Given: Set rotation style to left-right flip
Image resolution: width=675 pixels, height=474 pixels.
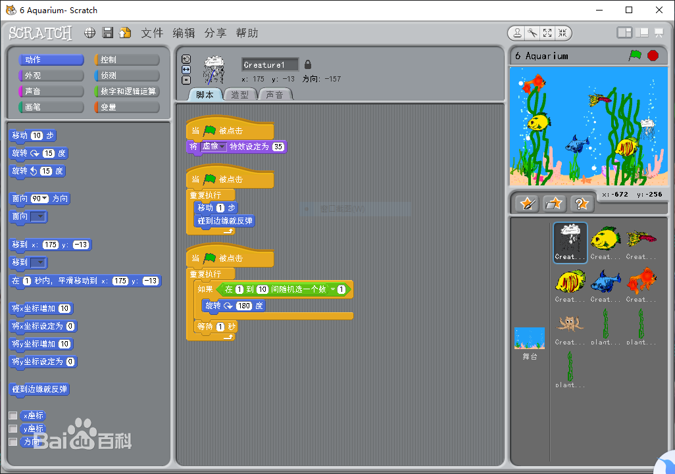Looking at the screenshot, I should click(x=186, y=70).
